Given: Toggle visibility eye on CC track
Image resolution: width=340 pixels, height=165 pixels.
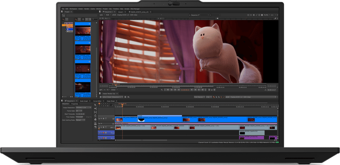Looking at the screenshot, I should click(x=101, y=124).
